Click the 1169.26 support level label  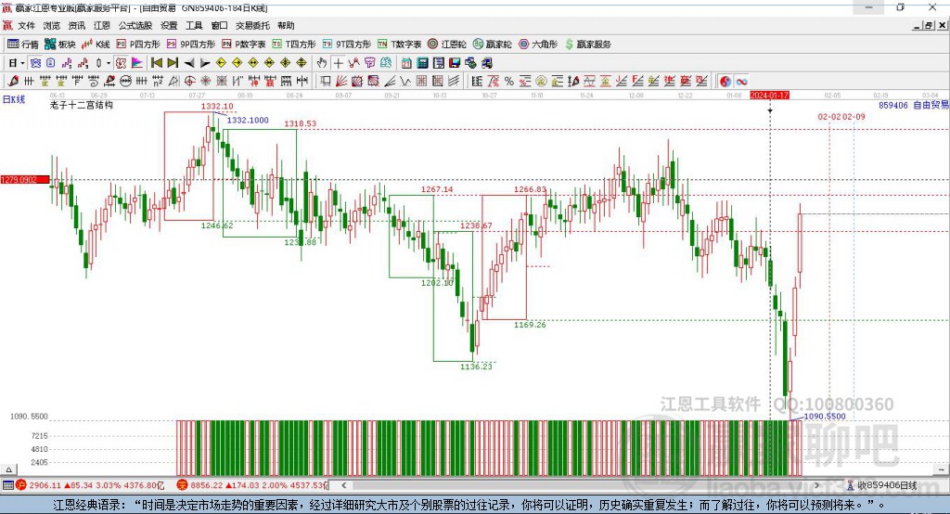coord(530,325)
